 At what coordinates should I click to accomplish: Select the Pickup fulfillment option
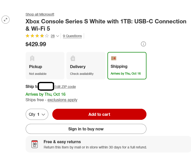pyautogui.click(x=45, y=66)
